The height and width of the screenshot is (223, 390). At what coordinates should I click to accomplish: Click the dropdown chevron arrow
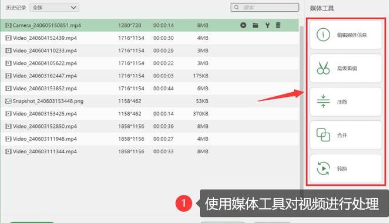coord(73,8)
